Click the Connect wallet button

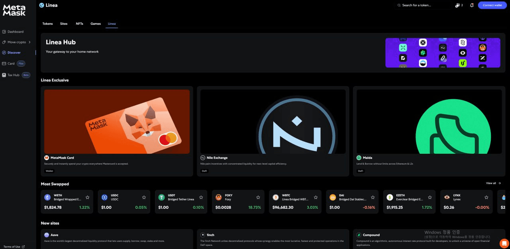492,5
